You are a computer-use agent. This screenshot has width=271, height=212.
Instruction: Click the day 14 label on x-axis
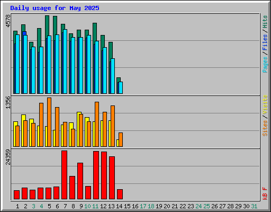click(119, 206)
